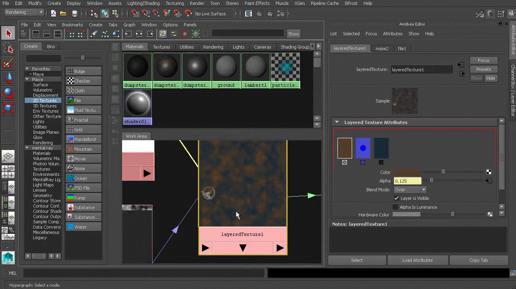
Task: Choose the Lasso select tool
Action: pyautogui.click(x=8, y=49)
